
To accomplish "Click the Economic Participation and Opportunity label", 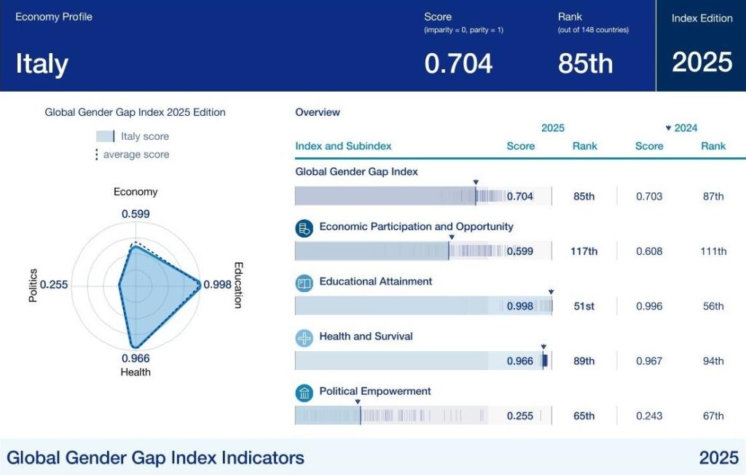I will [x=416, y=227].
